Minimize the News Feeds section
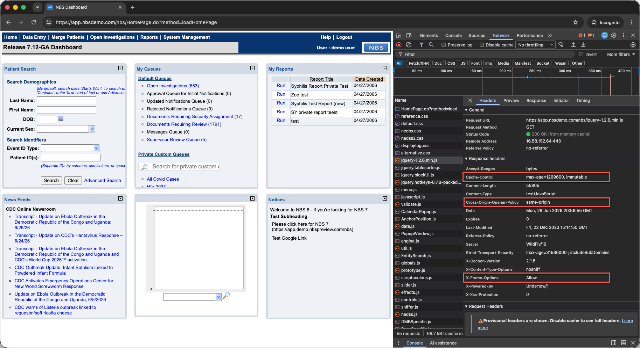640x348 pixels. (x=120, y=198)
